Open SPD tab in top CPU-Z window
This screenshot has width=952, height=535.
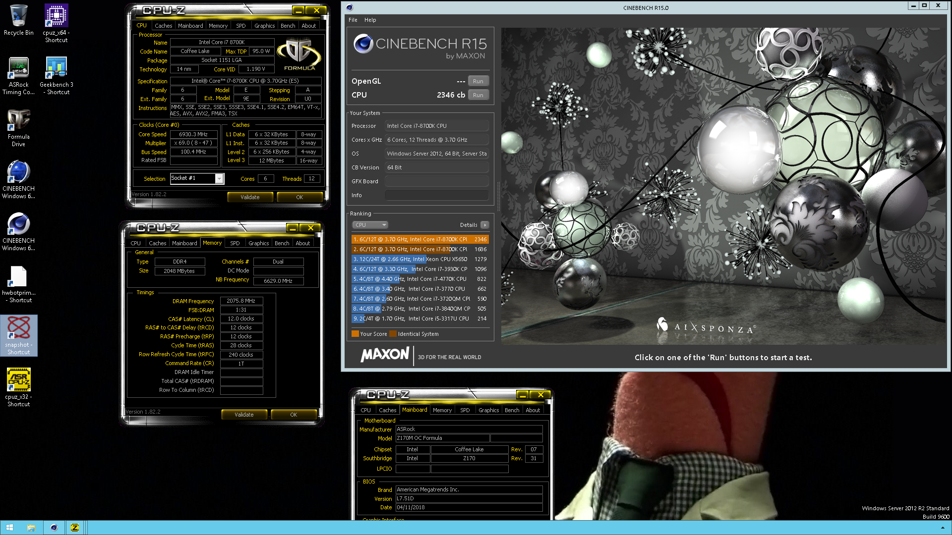[x=240, y=26]
